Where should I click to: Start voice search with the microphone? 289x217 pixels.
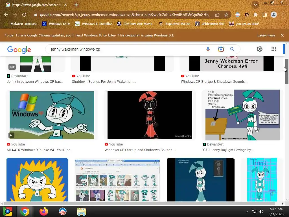pyautogui.click(x=208, y=49)
